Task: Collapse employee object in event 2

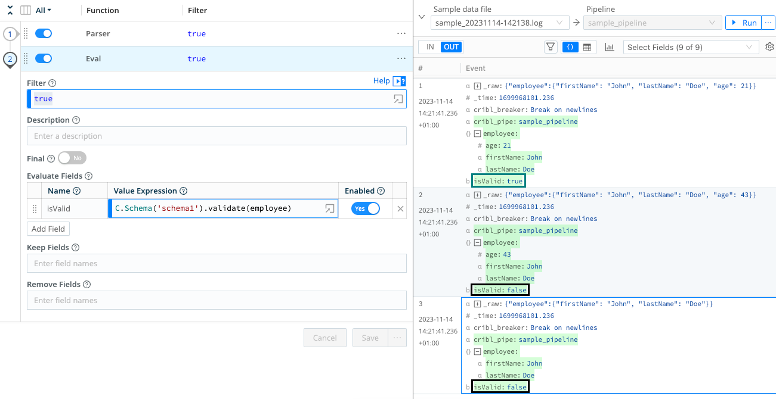Action: click(x=477, y=242)
